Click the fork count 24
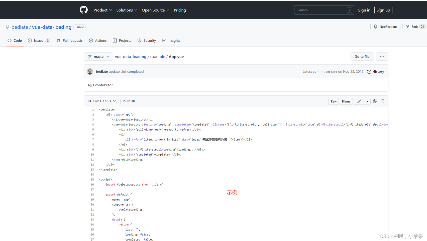Image resolution: width=427 pixels, height=241 pixels. (x=422, y=26)
